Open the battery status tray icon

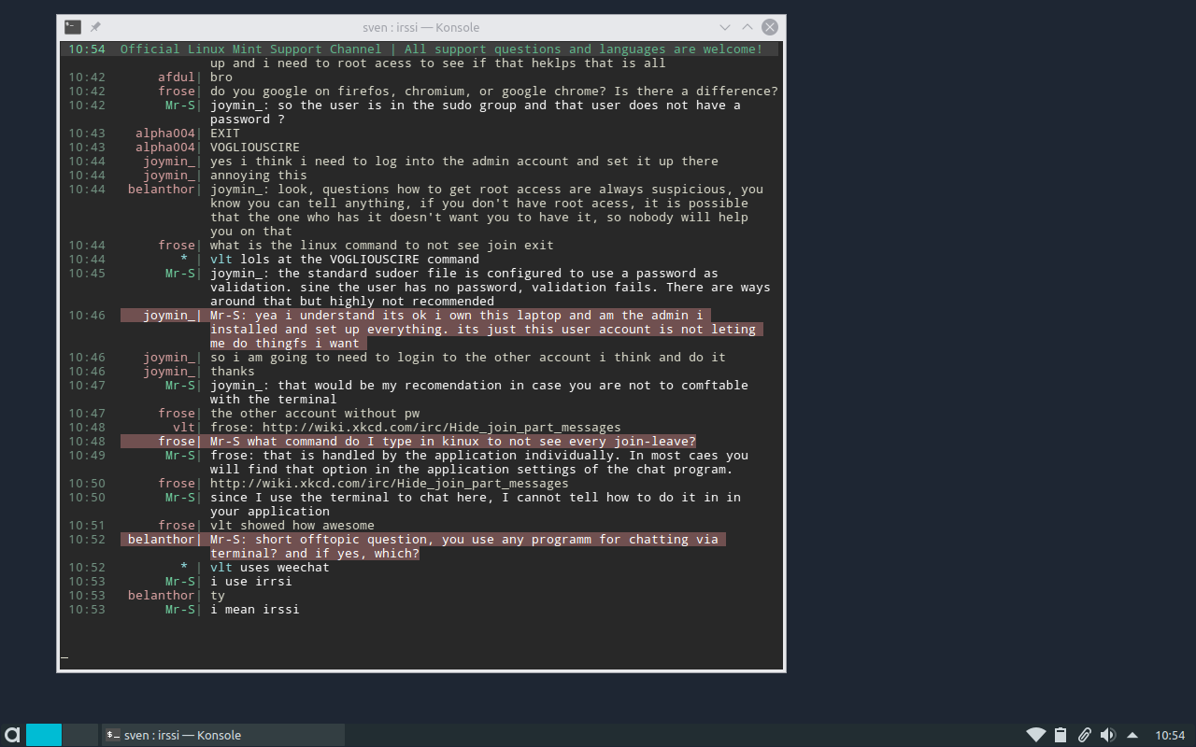[1061, 735]
